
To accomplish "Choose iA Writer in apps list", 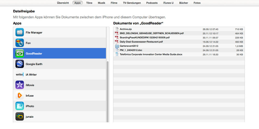I will (60, 74).
